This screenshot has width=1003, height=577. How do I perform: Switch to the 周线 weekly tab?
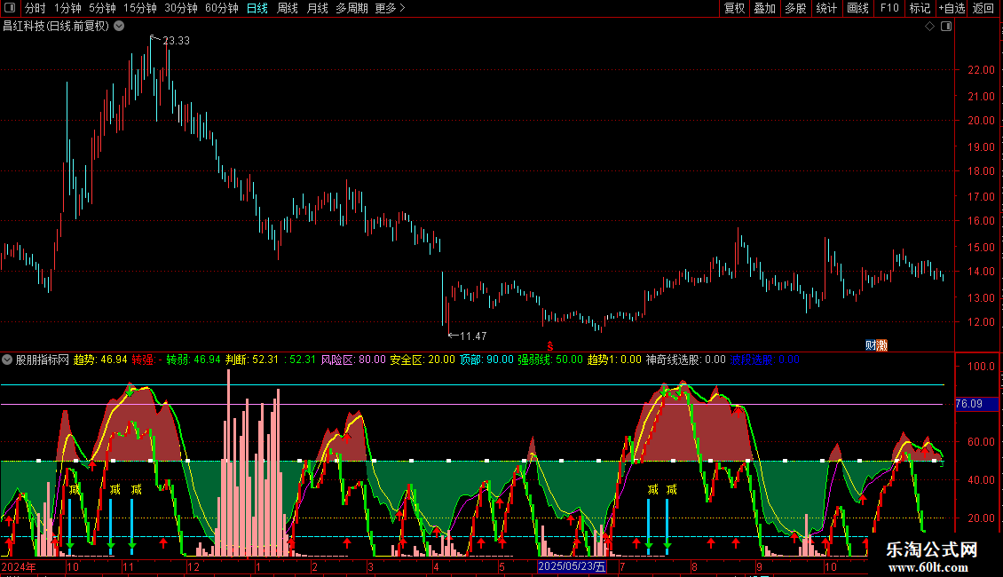pos(288,8)
